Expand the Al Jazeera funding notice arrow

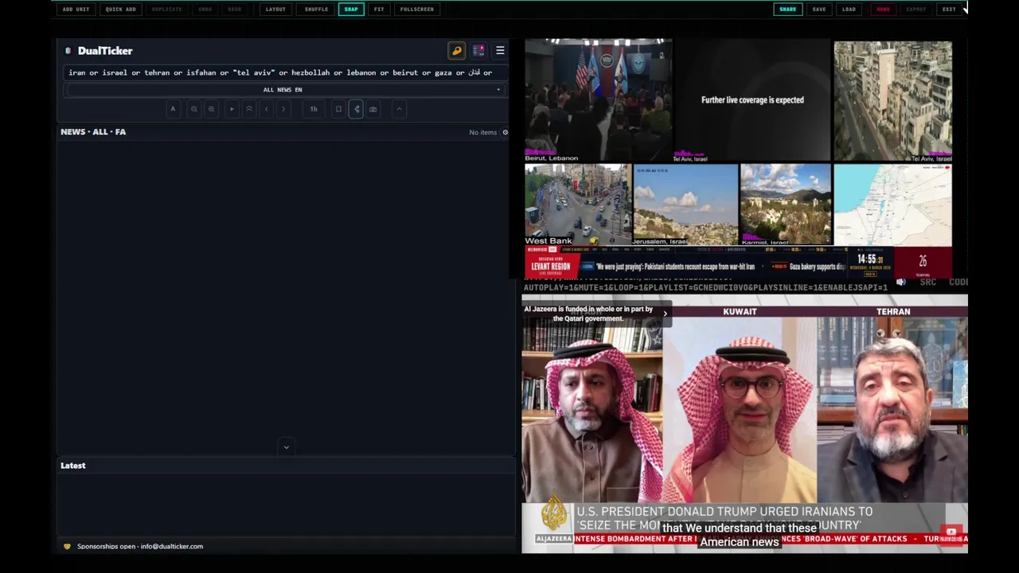(665, 314)
